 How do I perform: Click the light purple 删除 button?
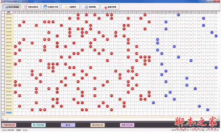[68, 125]
